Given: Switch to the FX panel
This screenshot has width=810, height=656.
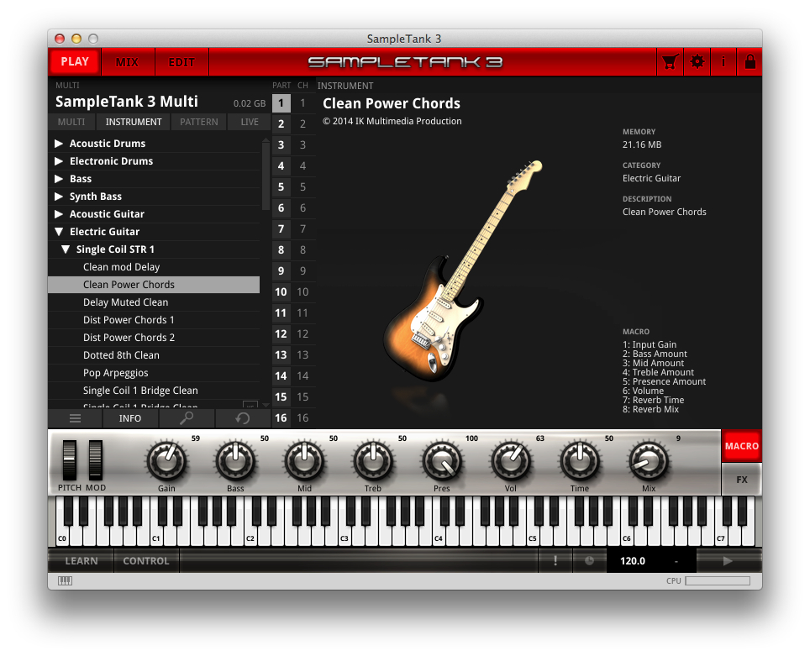Looking at the screenshot, I should [740, 480].
